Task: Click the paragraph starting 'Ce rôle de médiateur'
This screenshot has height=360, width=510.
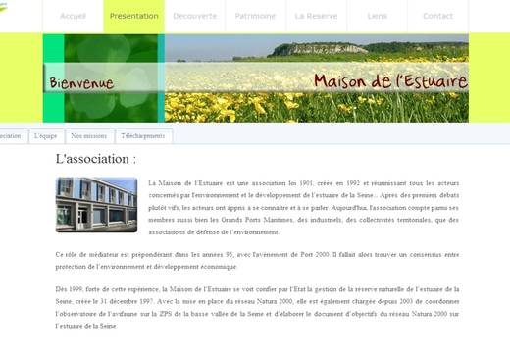Action: tap(257, 261)
